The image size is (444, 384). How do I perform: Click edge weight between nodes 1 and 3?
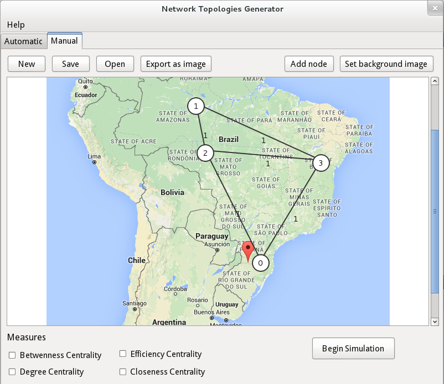(264, 140)
